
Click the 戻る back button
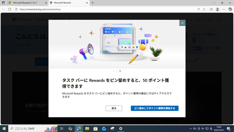coord(114,108)
